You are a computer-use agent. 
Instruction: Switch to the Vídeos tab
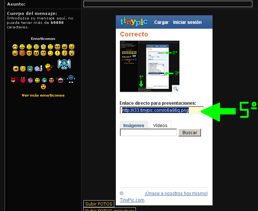tap(160, 126)
